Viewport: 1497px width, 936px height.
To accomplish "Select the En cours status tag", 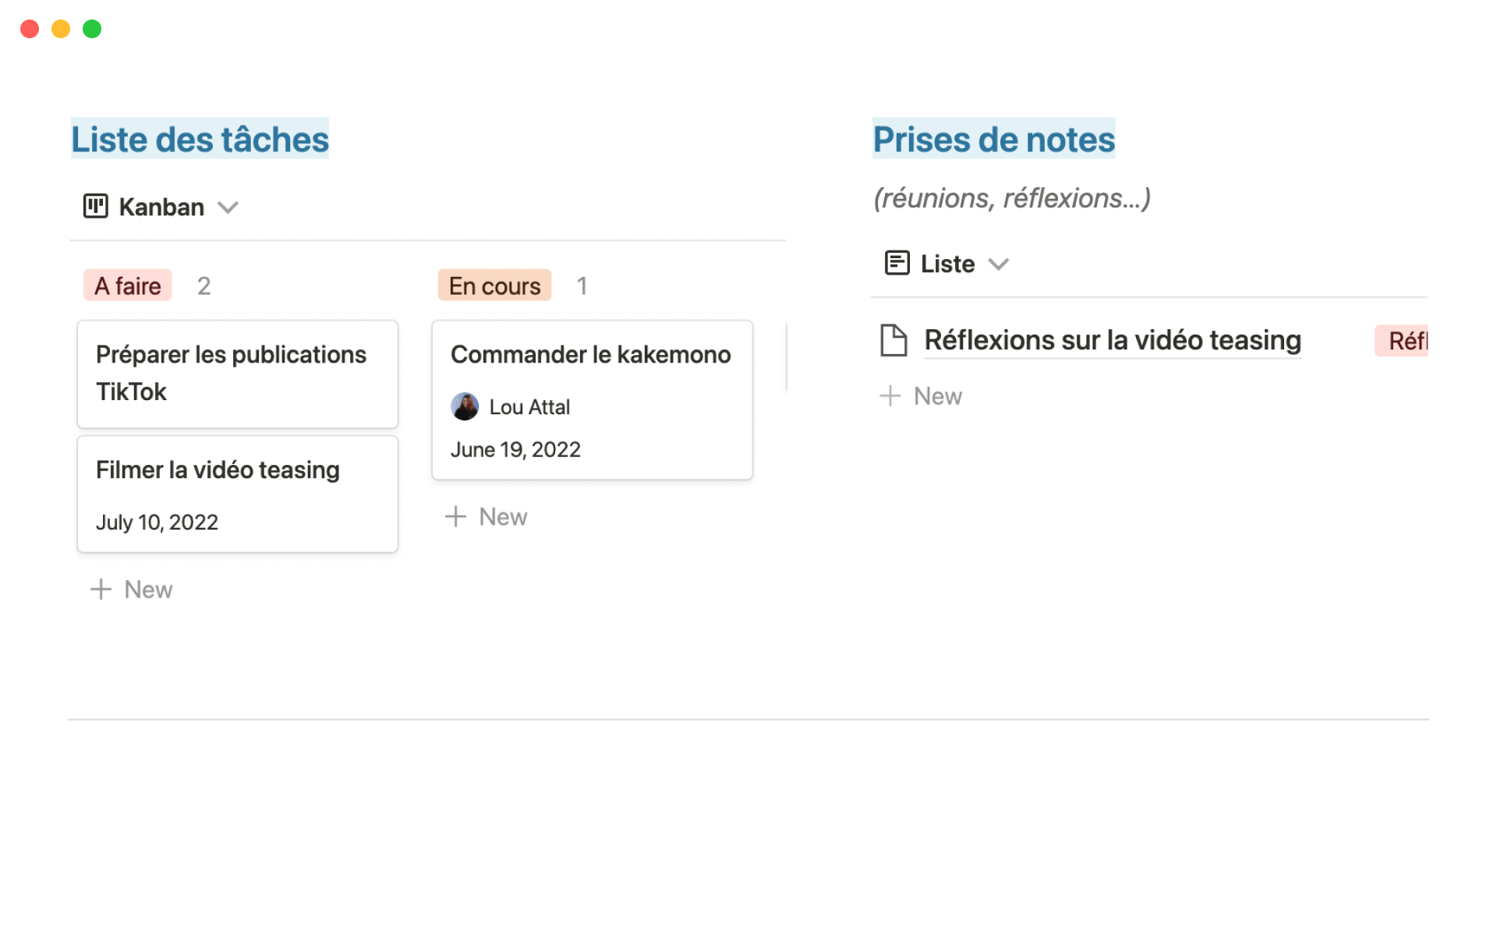I will coord(494,285).
